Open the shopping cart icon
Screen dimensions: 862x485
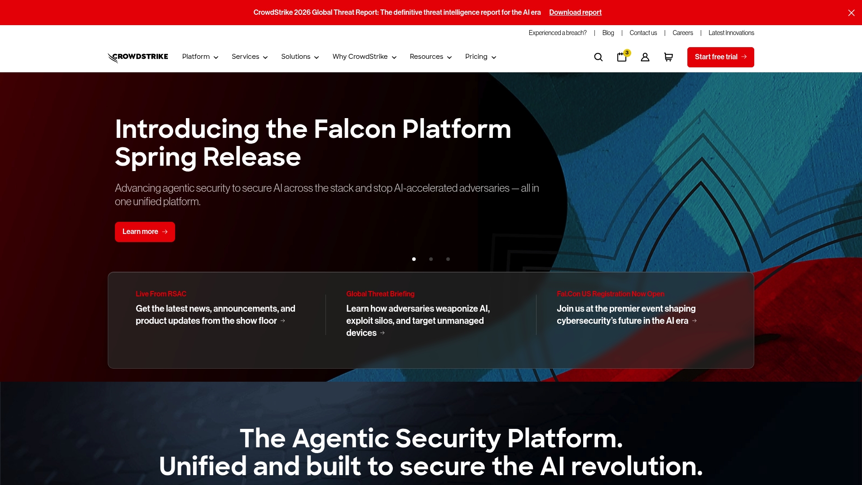tap(668, 57)
